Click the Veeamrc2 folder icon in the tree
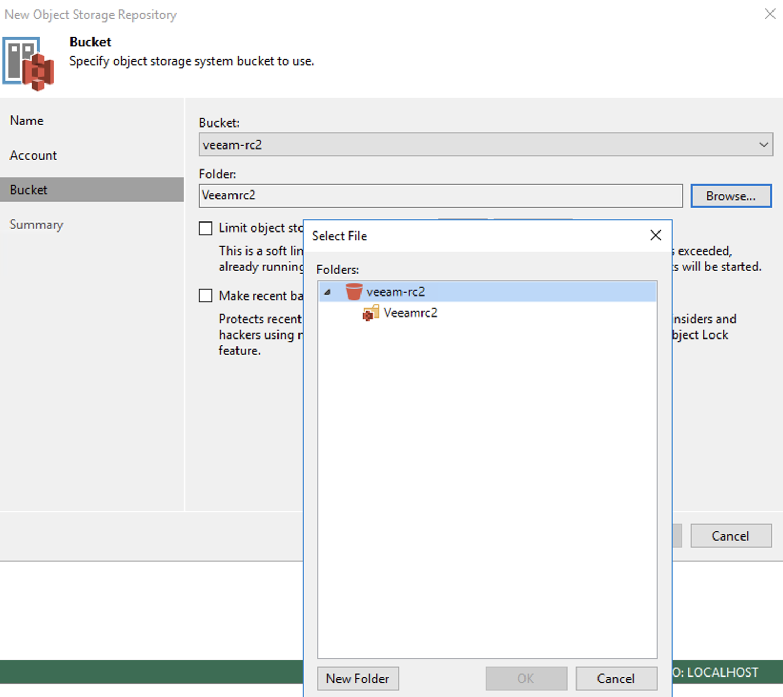This screenshot has height=697, width=783. [371, 313]
